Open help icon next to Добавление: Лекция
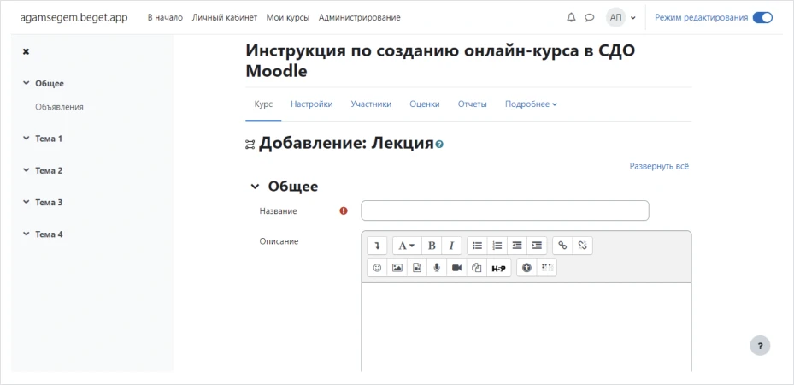The width and height of the screenshot is (794, 385). click(x=439, y=145)
